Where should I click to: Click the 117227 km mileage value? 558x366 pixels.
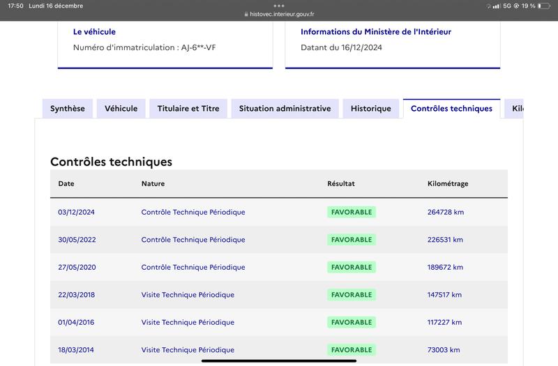[444, 322]
